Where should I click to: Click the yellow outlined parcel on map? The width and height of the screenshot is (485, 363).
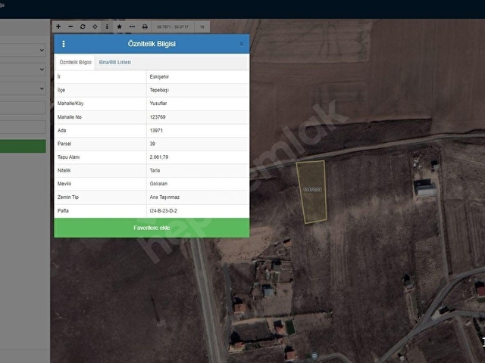pos(311,191)
